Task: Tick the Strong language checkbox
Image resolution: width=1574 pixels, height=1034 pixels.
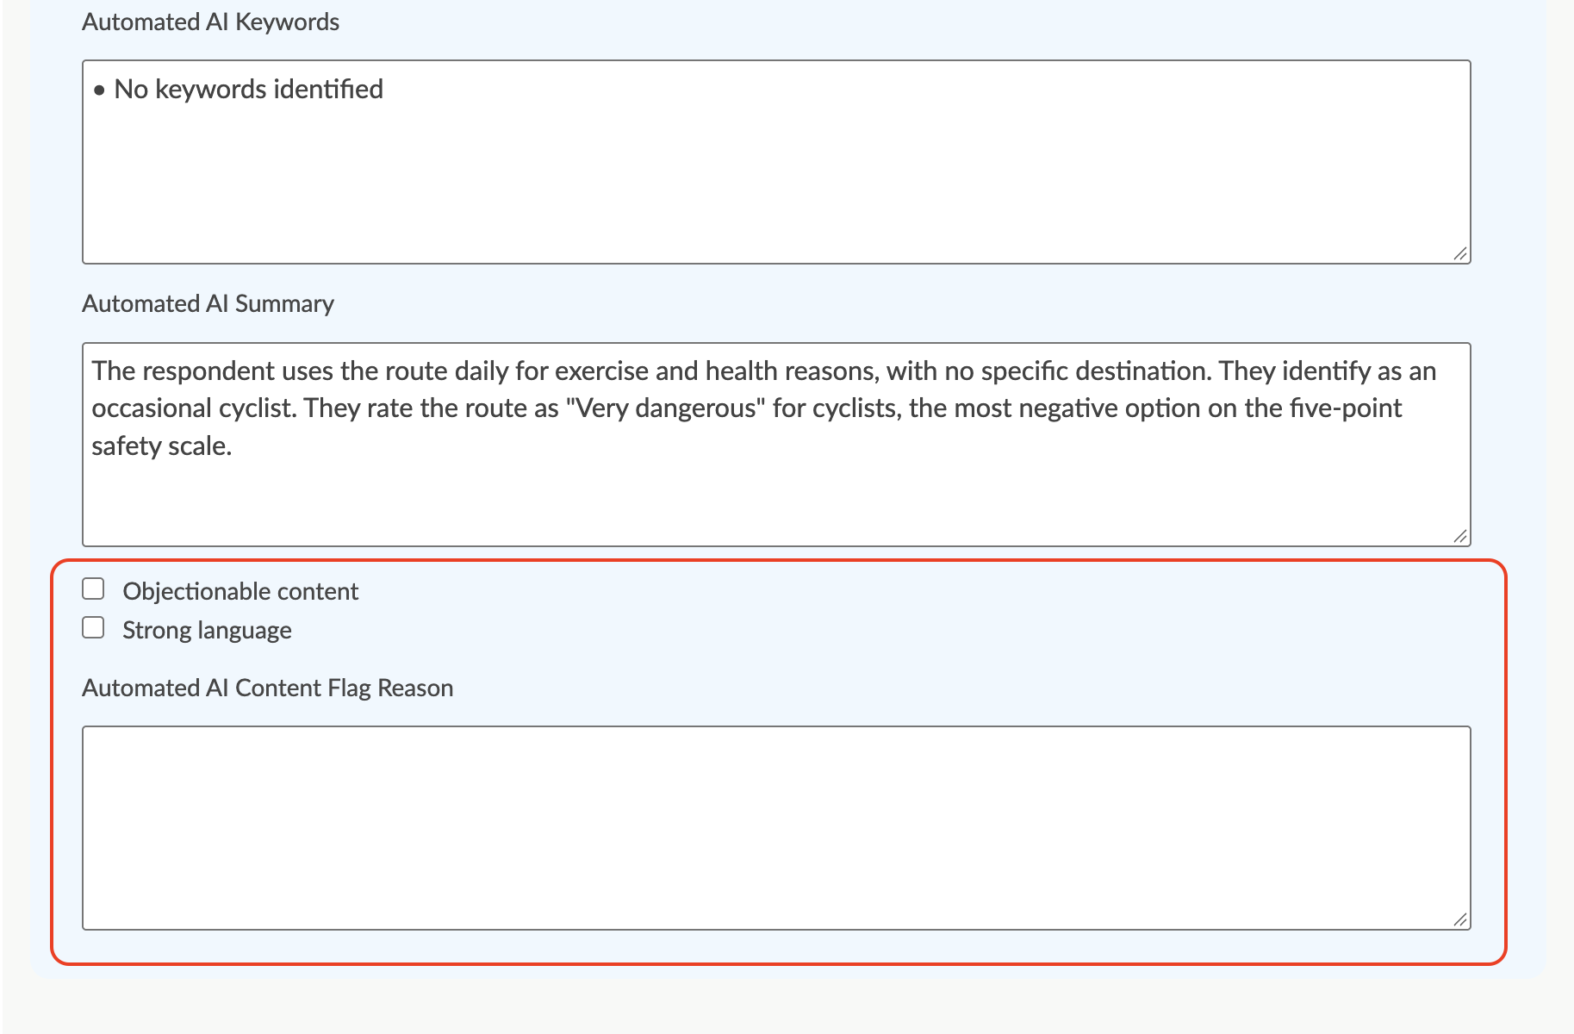Action: click(93, 628)
